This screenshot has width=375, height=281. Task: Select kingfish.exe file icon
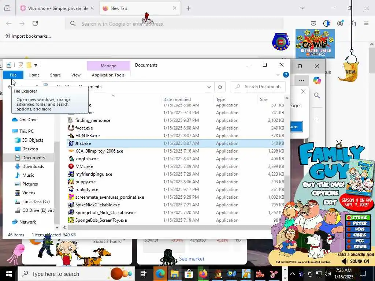[71, 158]
